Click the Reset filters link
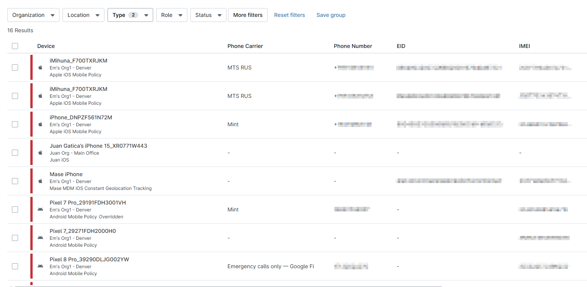Viewport: 587px width, 287px height. click(x=289, y=15)
